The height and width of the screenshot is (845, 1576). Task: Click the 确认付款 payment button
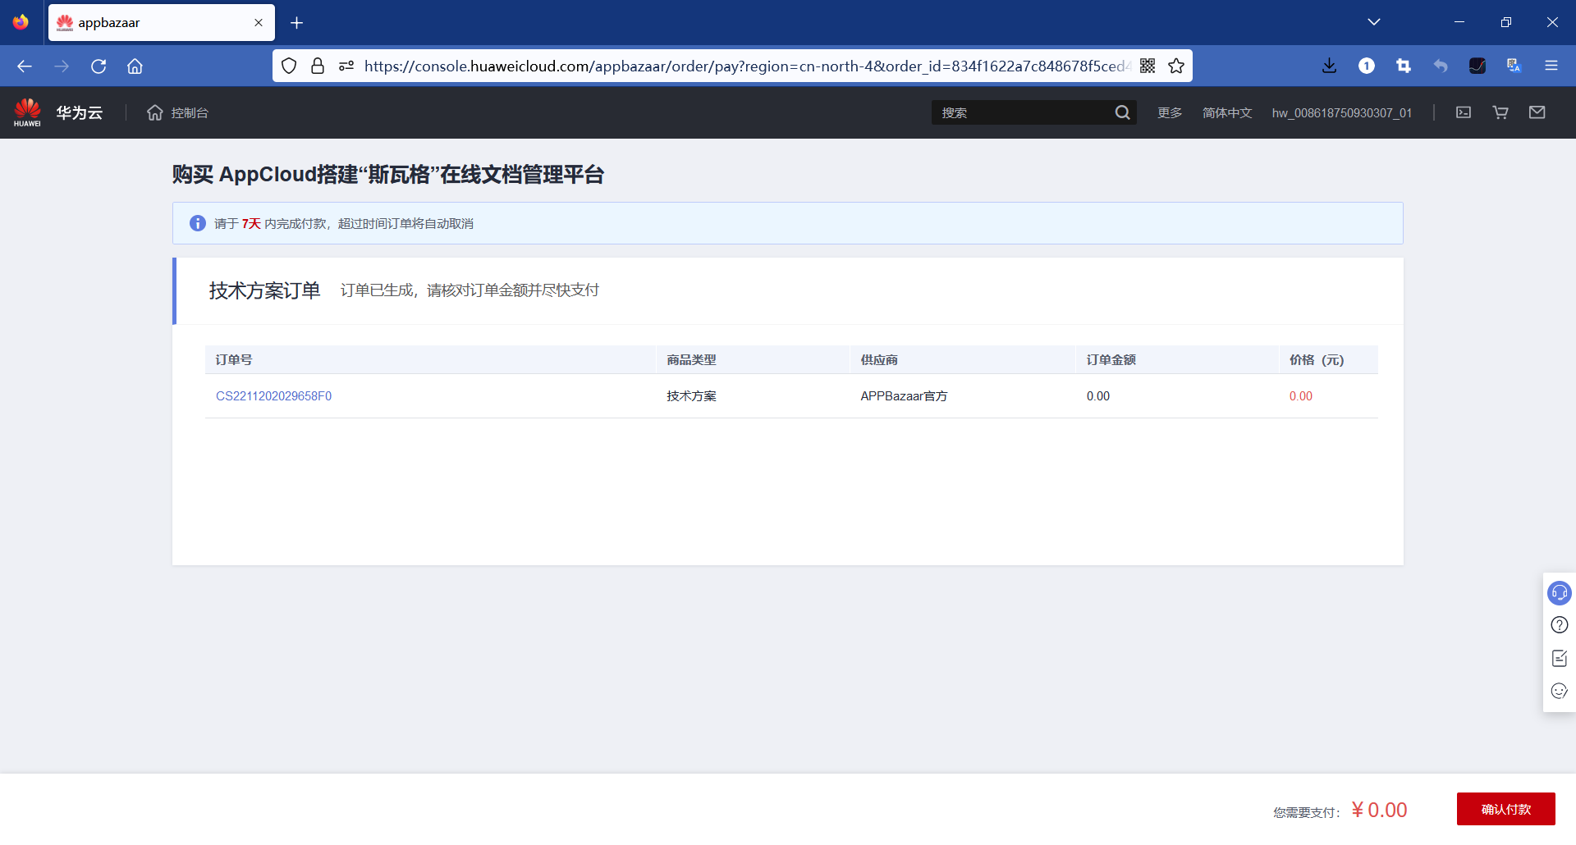pyautogui.click(x=1505, y=809)
